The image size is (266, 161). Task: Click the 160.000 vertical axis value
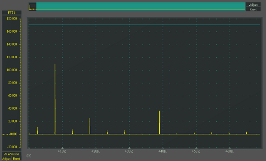(12, 31)
